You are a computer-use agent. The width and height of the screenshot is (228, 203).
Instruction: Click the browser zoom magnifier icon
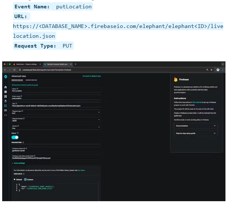[x=207, y=69]
